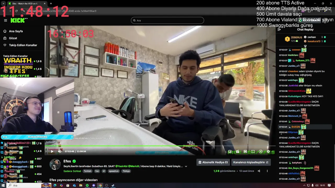335x188 pixels.
Task: Mute the video volume
Action: (x=60, y=151)
